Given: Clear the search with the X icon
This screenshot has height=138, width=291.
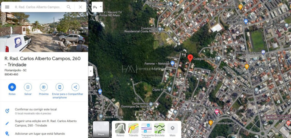Looking at the screenshot, I should [x=80, y=7].
